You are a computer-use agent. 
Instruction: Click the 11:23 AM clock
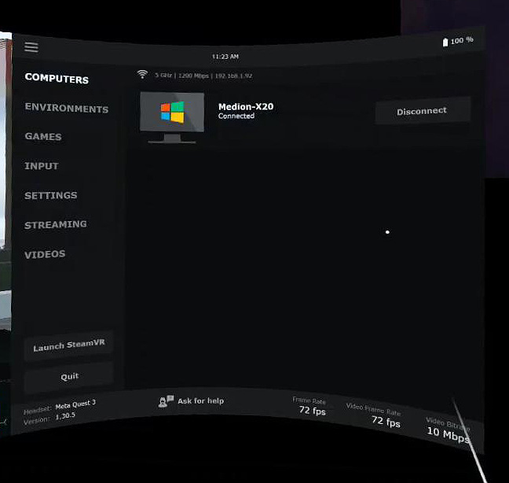(x=225, y=57)
